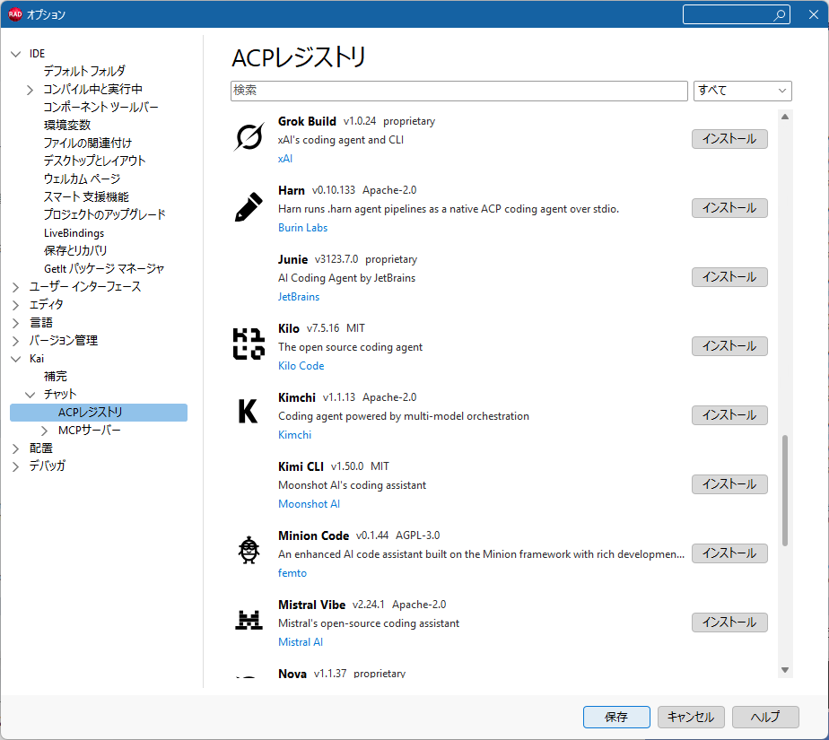Click the Kimchi K logo icon

click(x=249, y=411)
